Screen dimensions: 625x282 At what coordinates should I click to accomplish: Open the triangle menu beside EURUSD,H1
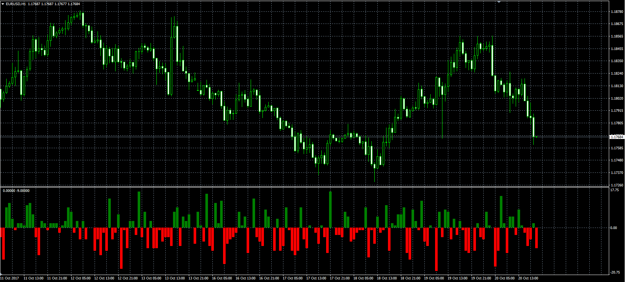3,4
